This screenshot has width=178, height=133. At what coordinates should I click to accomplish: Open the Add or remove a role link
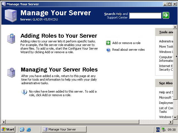tap(126, 43)
